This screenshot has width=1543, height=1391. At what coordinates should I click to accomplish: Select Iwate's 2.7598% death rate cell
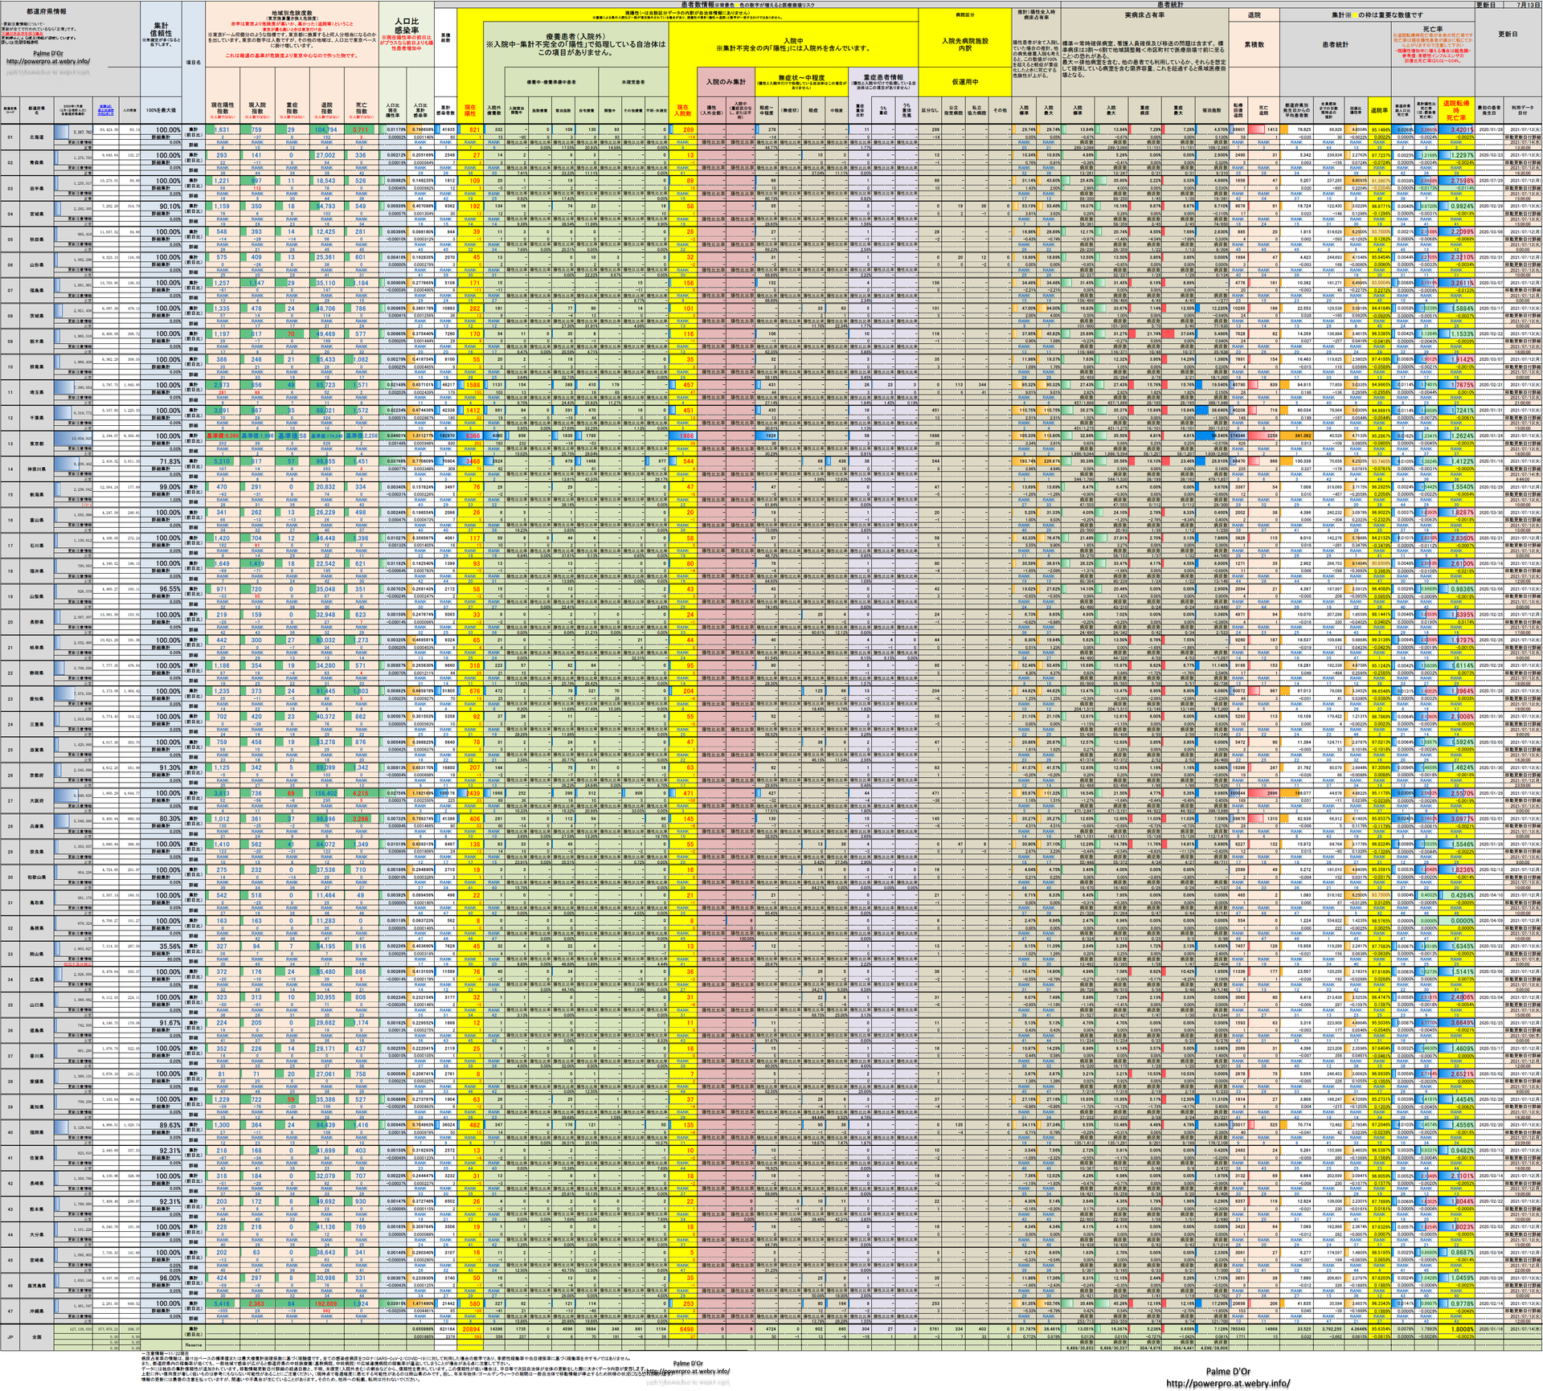point(1456,181)
